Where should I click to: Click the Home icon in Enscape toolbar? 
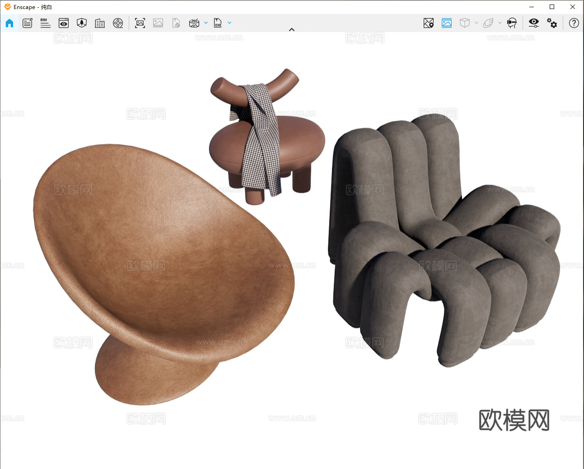coord(9,23)
